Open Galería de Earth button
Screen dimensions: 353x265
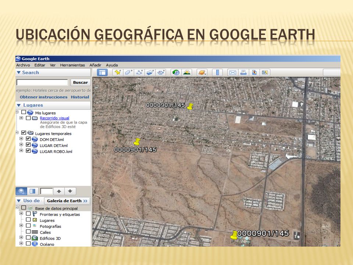point(67,201)
